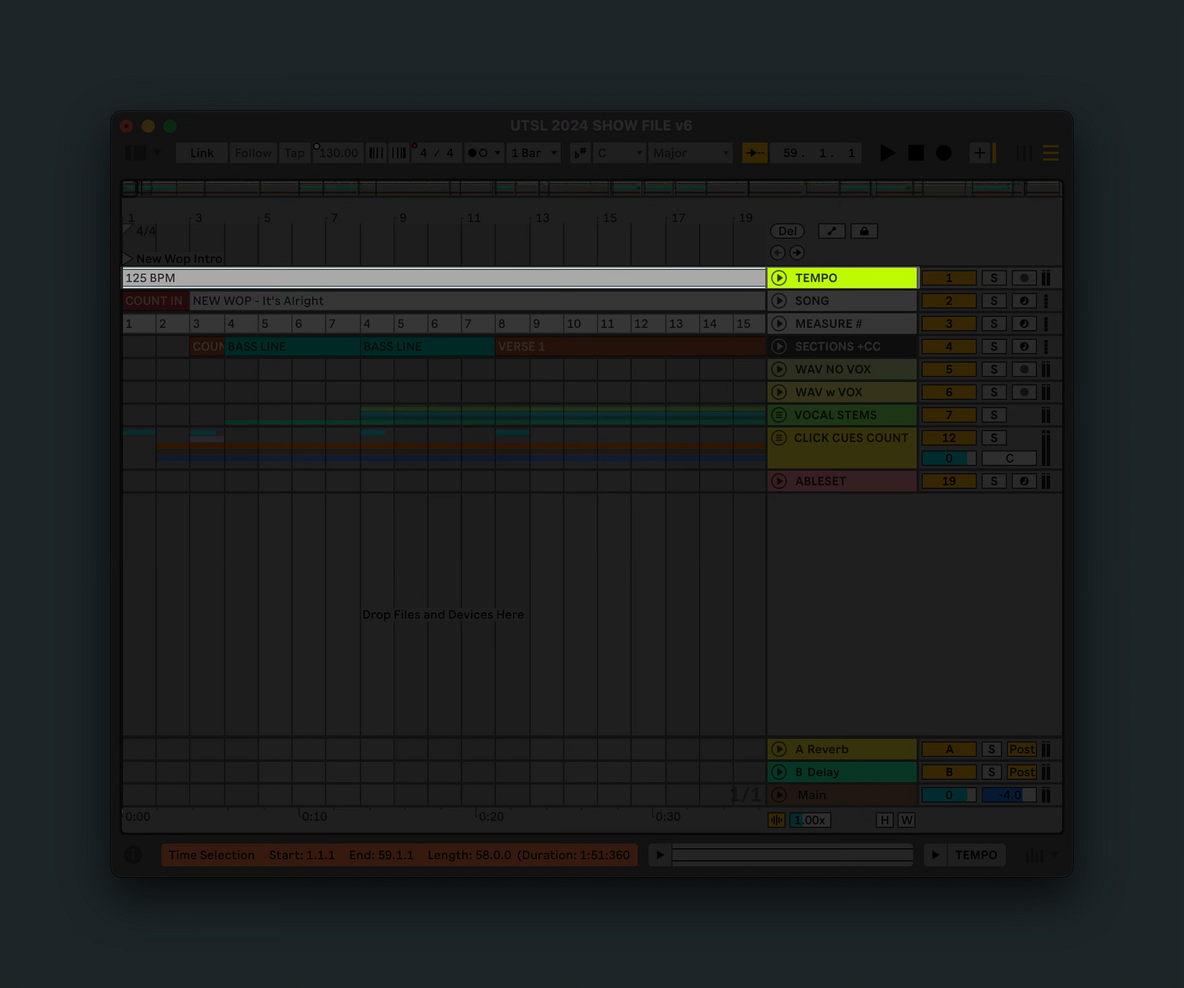This screenshot has width=1184, height=988.
Task: Unfold the SONG track
Action: click(x=779, y=301)
